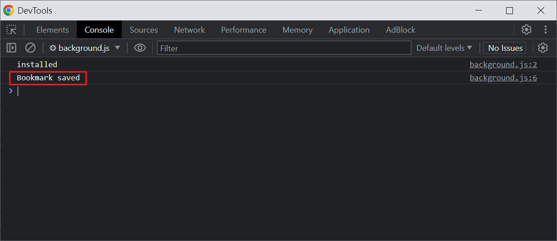Switch to the Elements tab

pyautogui.click(x=53, y=30)
